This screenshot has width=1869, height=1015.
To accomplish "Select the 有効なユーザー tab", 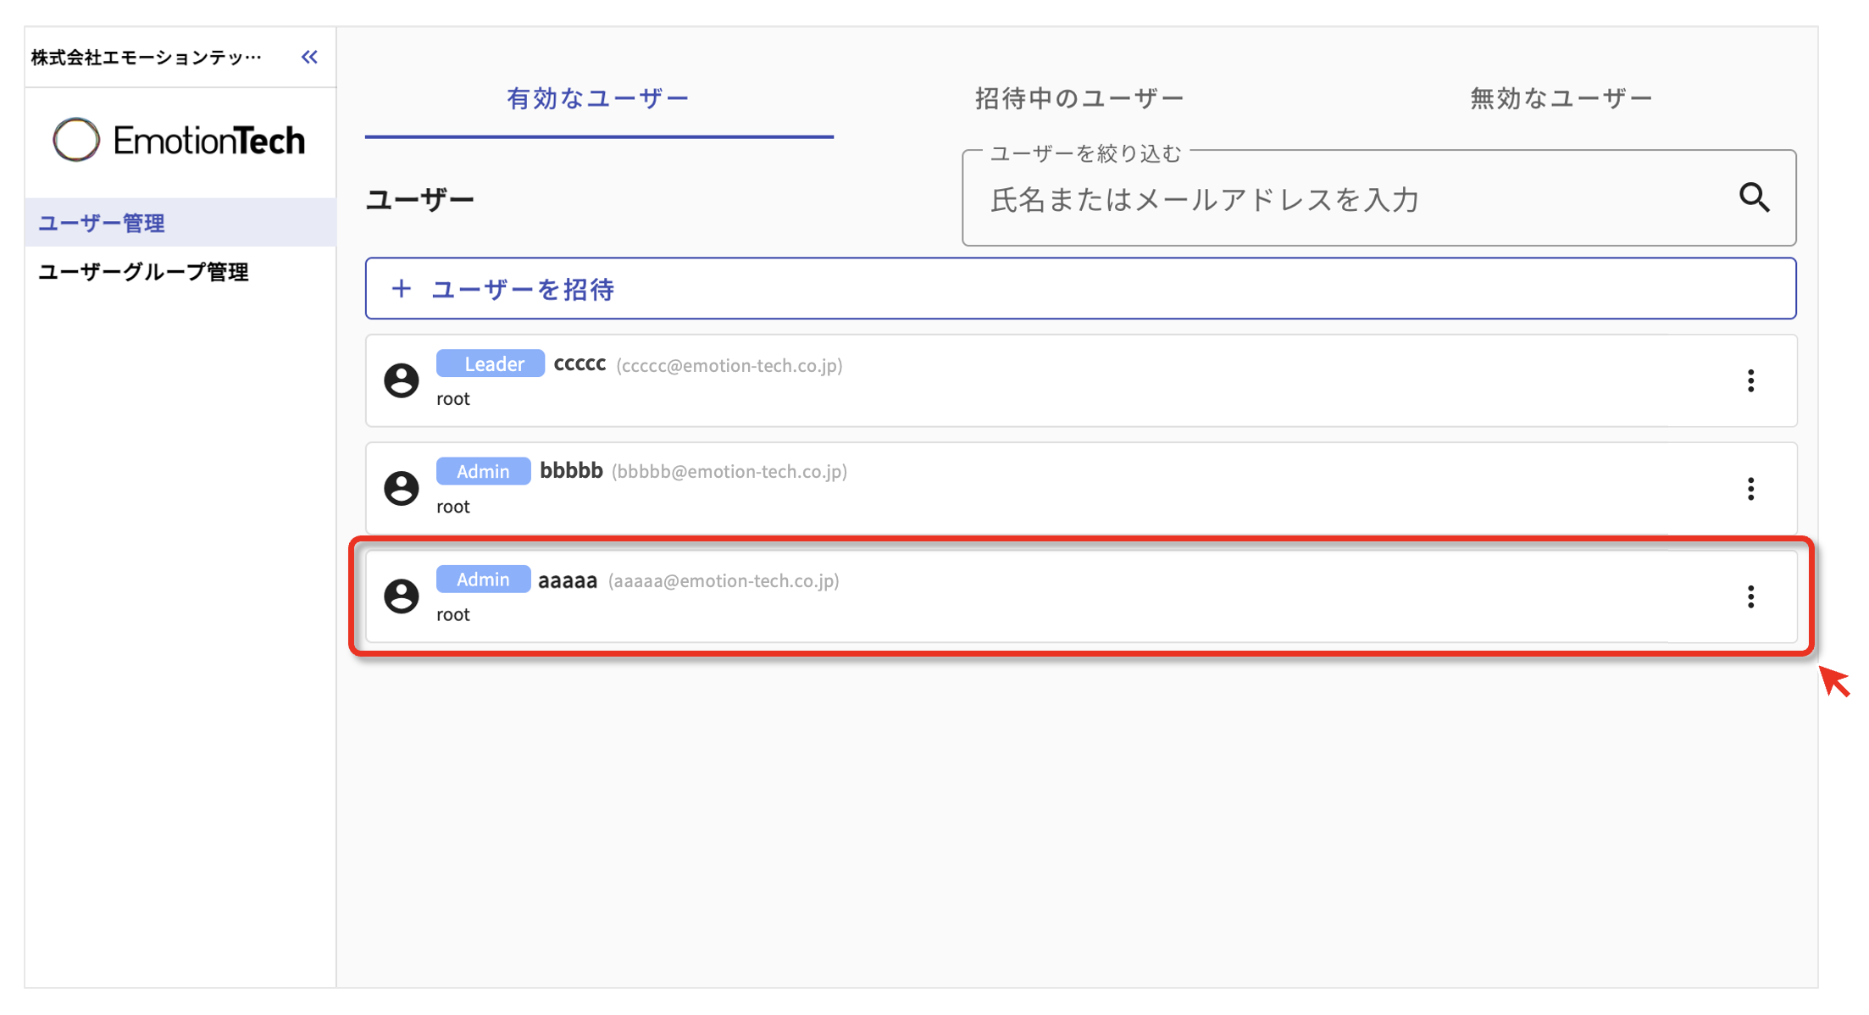I will [x=598, y=98].
